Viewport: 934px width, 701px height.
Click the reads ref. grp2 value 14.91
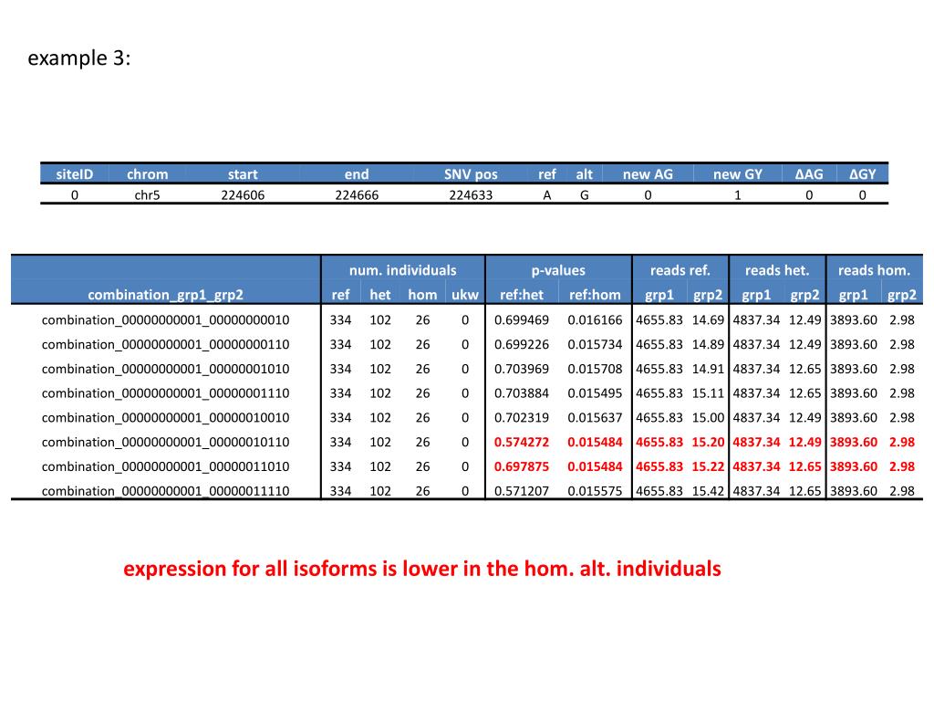point(708,369)
